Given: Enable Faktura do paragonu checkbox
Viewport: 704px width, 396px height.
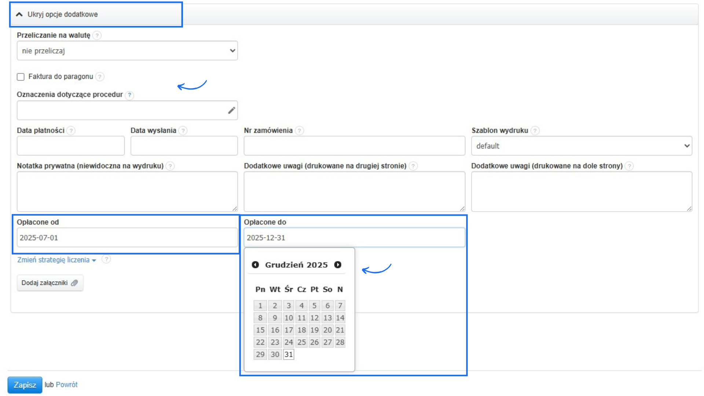Looking at the screenshot, I should pos(21,77).
